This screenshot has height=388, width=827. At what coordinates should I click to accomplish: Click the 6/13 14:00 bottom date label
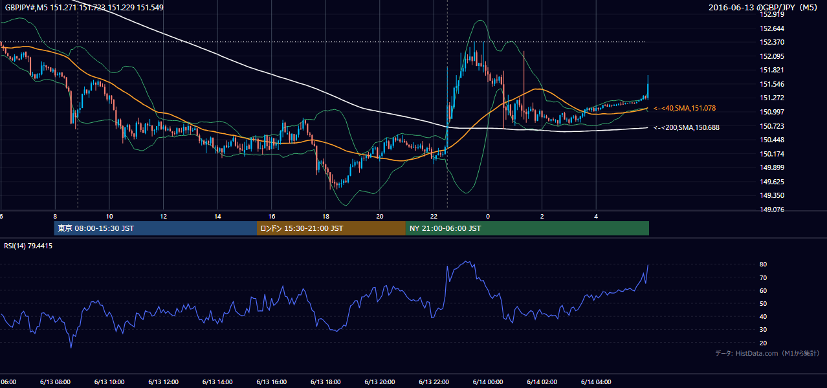tap(217, 382)
